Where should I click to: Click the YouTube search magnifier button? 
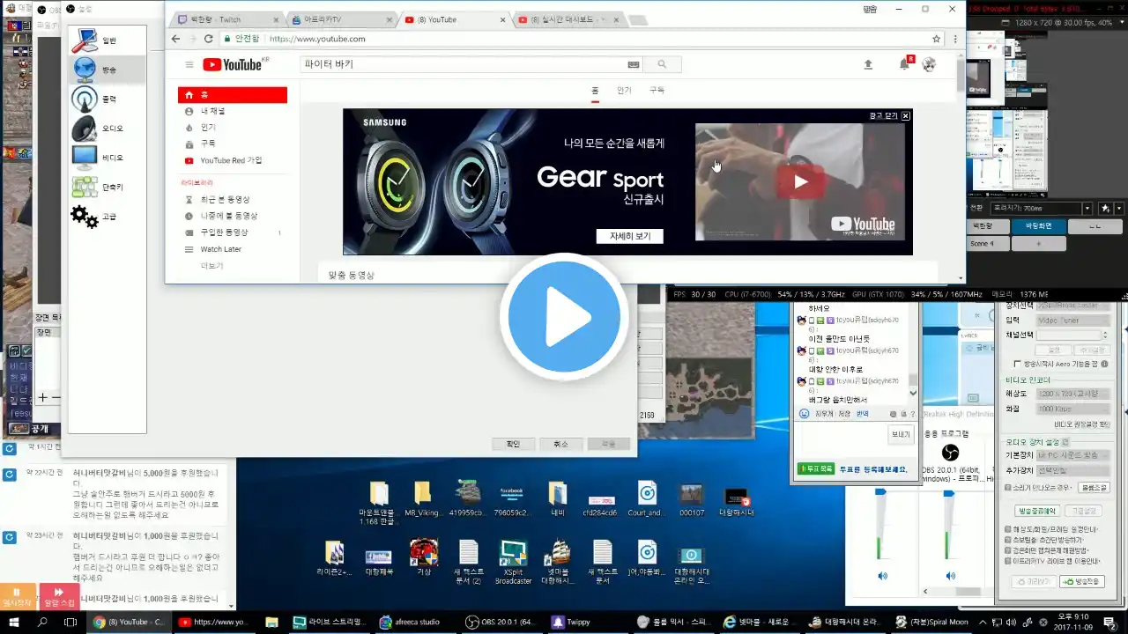click(662, 64)
